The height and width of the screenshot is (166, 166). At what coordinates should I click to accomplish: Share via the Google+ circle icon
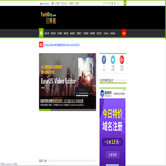122,60
